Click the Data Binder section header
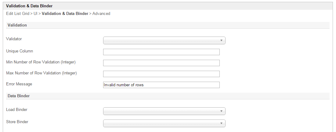Screen dimensions: 336x132 click(x=18, y=96)
